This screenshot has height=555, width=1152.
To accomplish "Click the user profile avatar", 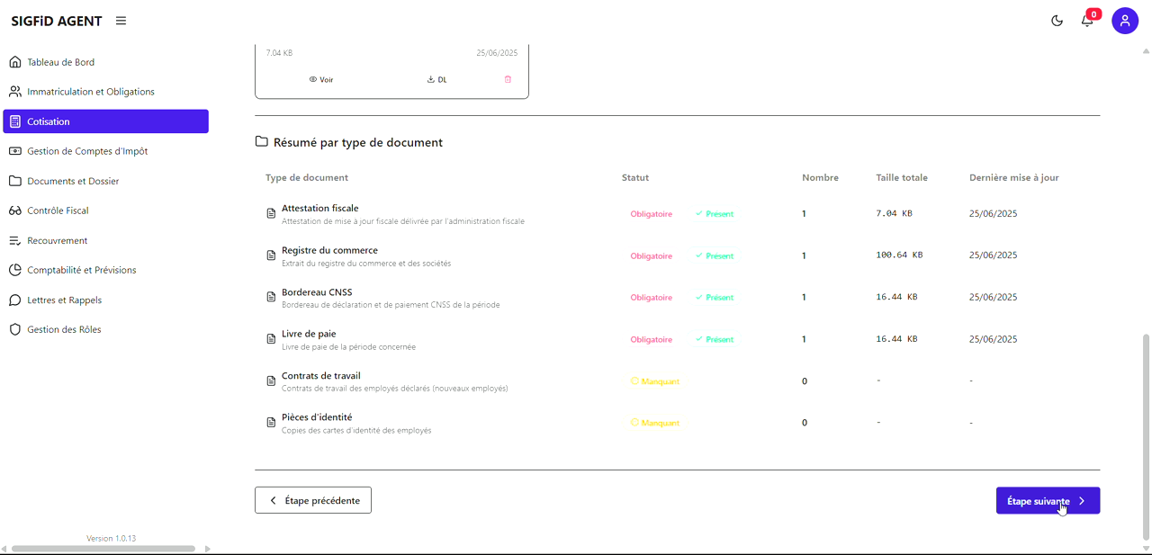I will tap(1125, 20).
